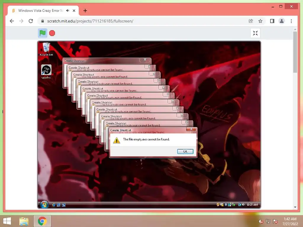The width and height of the screenshot is (303, 227).
Task: Go forward in browser history
Action: [x=21, y=21]
